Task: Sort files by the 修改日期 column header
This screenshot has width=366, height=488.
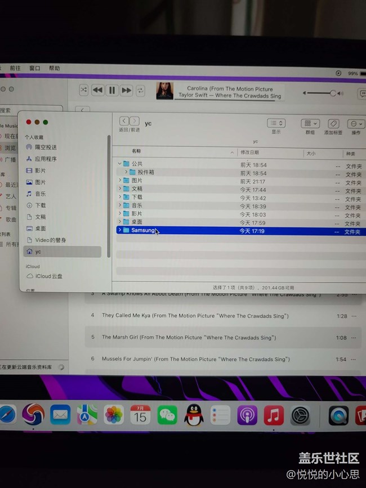Action: (x=250, y=153)
